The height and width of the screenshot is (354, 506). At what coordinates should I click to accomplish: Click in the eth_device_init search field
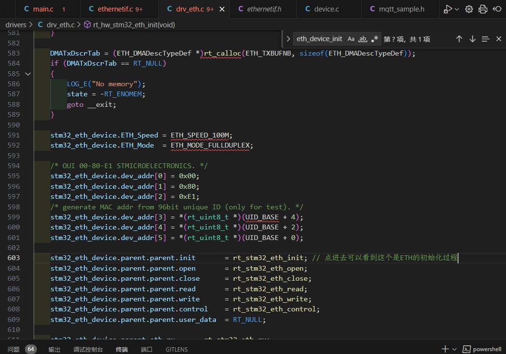pos(319,39)
